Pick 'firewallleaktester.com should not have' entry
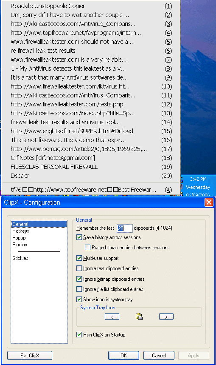The height and width of the screenshot is (365, 216). coord(91,42)
